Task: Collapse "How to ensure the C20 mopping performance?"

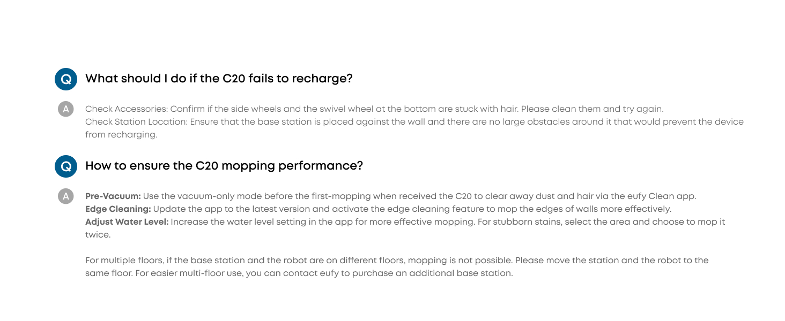Action: pos(224,166)
